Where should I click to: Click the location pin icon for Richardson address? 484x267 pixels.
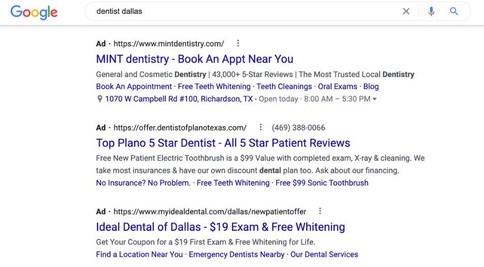99,99
